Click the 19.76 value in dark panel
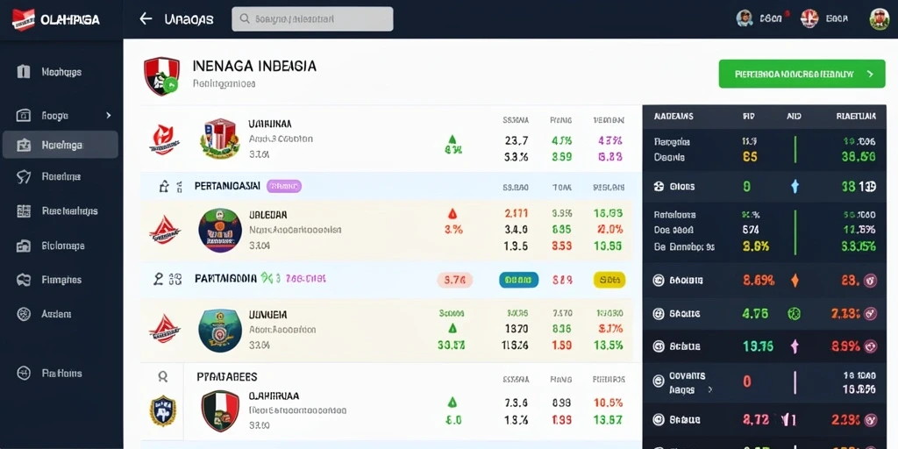 (x=758, y=346)
